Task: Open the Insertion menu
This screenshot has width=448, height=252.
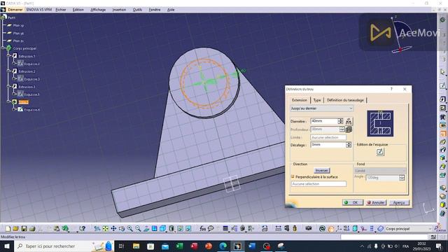Action: pos(119,10)
